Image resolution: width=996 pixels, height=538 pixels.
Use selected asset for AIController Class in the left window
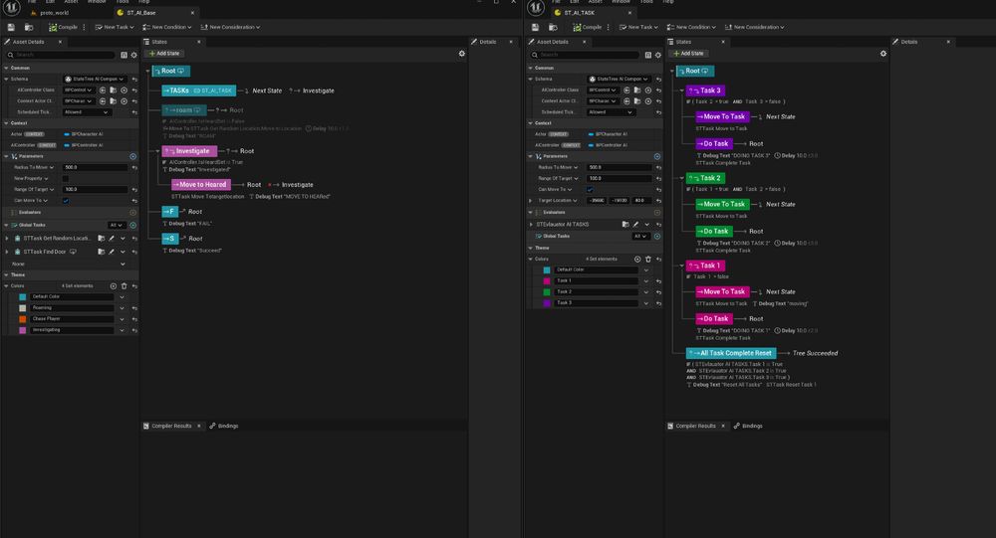tap(103, 90)
